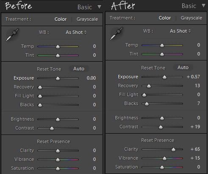Select Grayscale treatment in After panel

tap(191, 18)
